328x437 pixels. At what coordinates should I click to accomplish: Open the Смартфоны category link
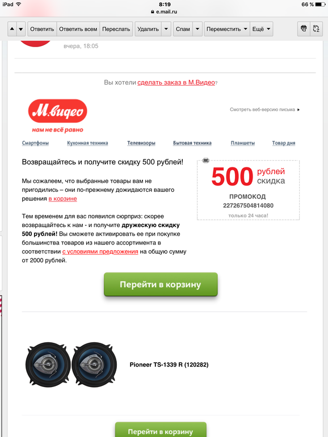pyautogui.click(x=35, y=143)
